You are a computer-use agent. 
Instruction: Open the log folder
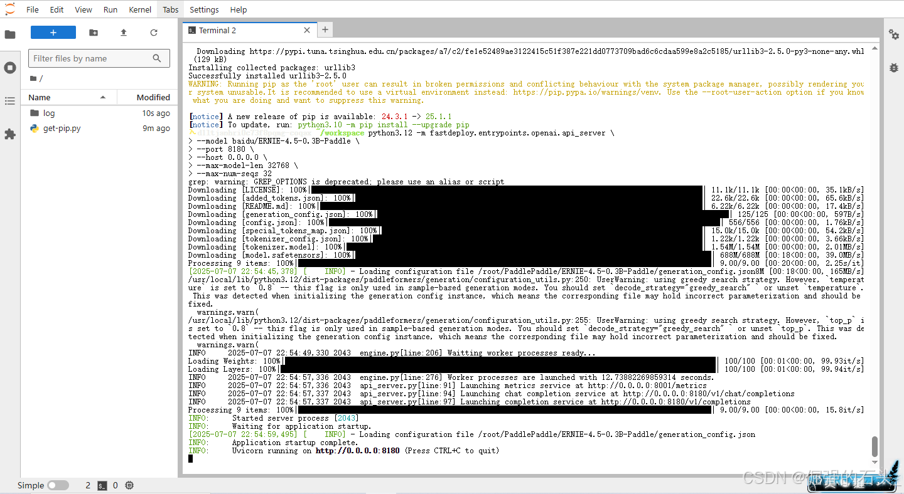pyautogui.click(x=49, y=113)
